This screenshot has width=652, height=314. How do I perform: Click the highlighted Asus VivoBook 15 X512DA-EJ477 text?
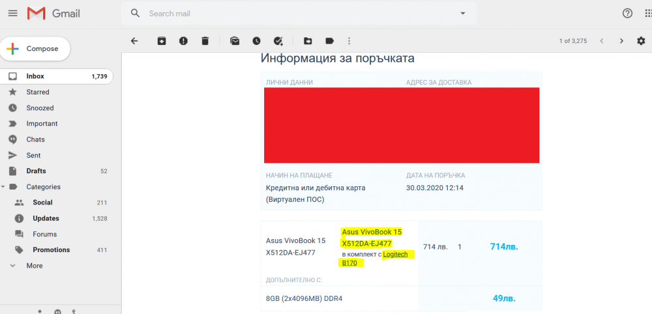pos(372,238)
